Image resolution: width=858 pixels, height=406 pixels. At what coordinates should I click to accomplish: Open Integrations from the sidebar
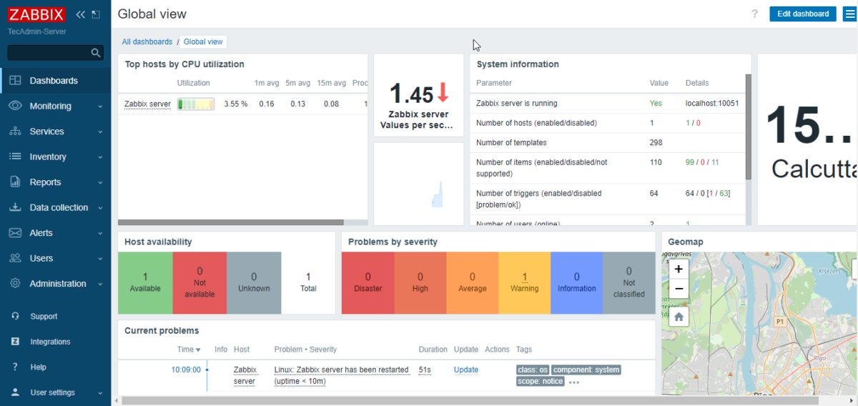[x=50, y=342]
